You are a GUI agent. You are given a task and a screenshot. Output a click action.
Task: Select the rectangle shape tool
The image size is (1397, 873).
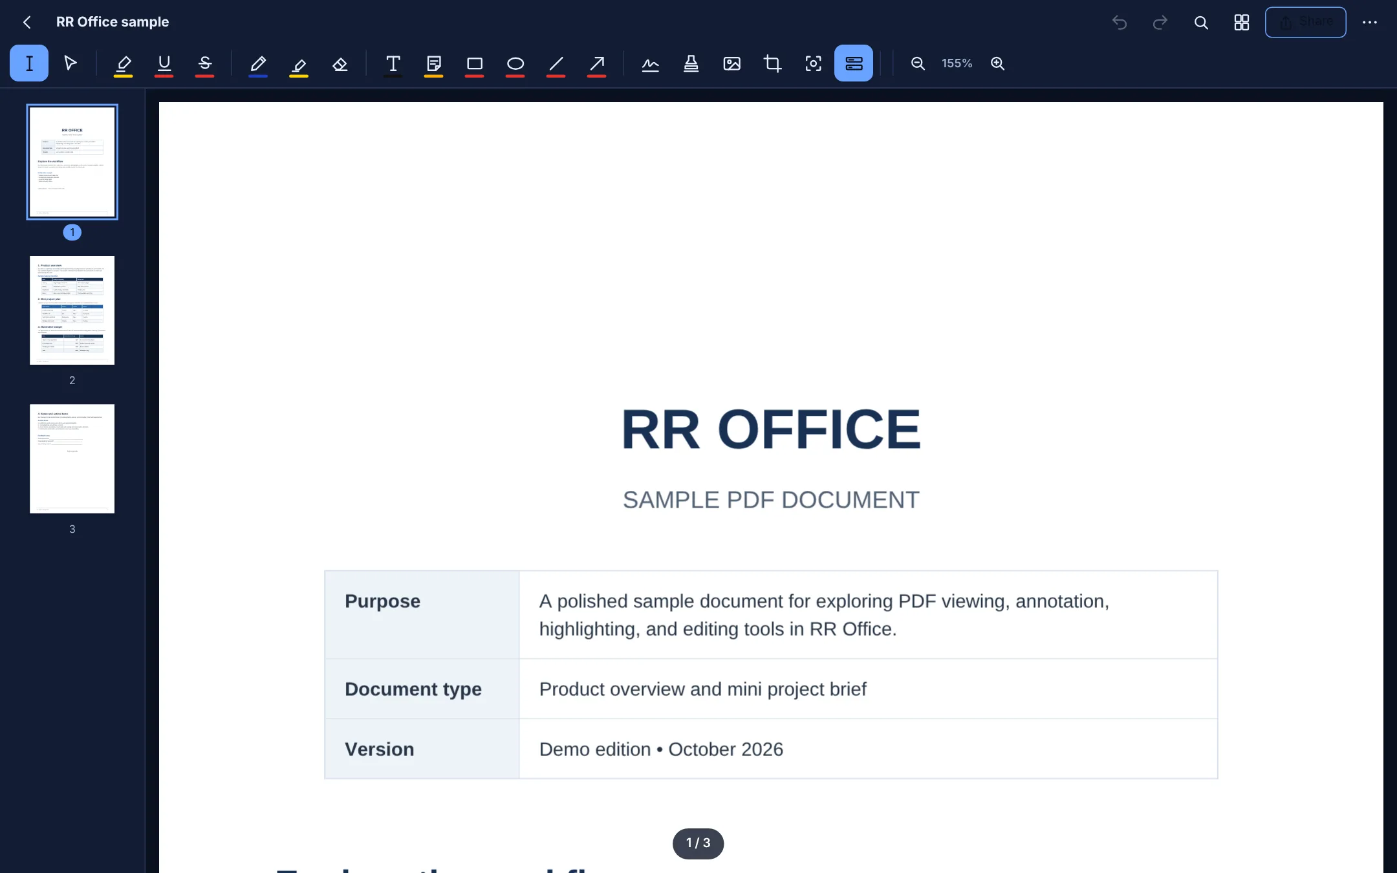tap(475, 63)
